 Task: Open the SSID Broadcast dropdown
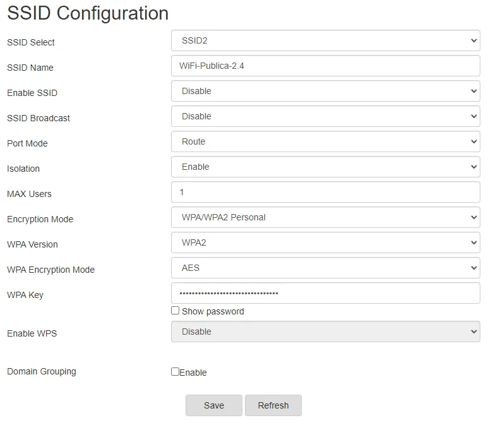click(x=325, y=116)
